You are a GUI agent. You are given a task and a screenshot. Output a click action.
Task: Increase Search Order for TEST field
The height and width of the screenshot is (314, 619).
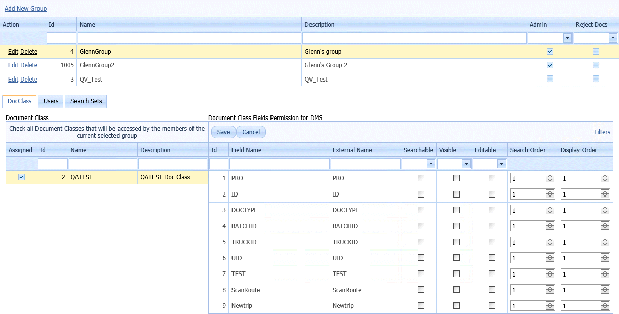[x=550, y=272]
